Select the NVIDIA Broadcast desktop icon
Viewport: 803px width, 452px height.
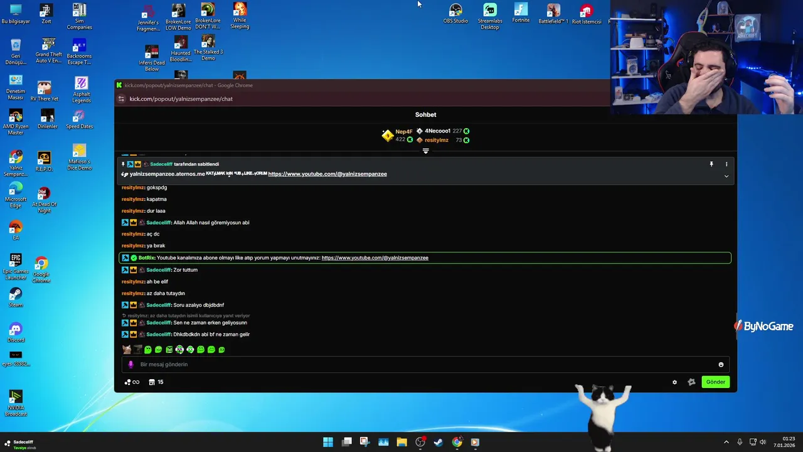[x=16, y=404]
